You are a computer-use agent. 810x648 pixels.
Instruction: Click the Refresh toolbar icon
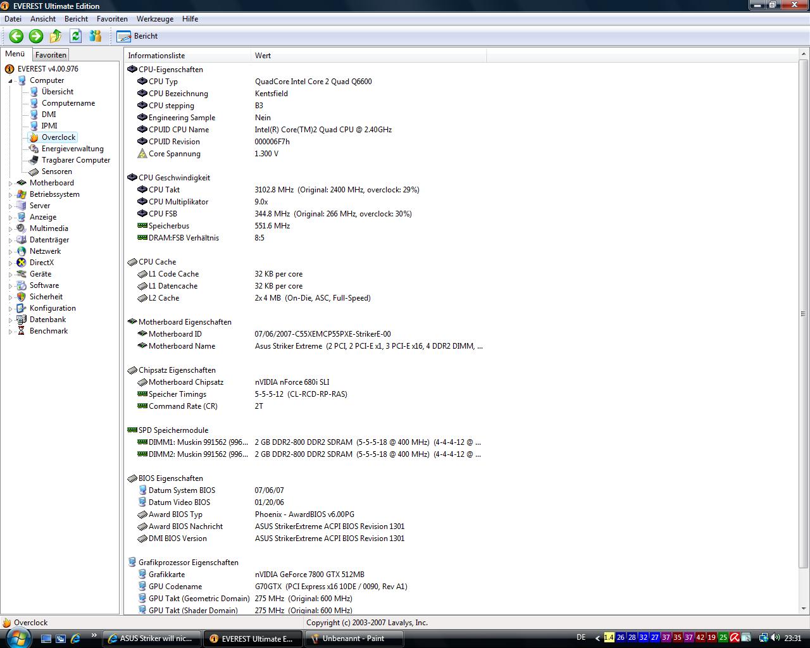click(76, 36)
